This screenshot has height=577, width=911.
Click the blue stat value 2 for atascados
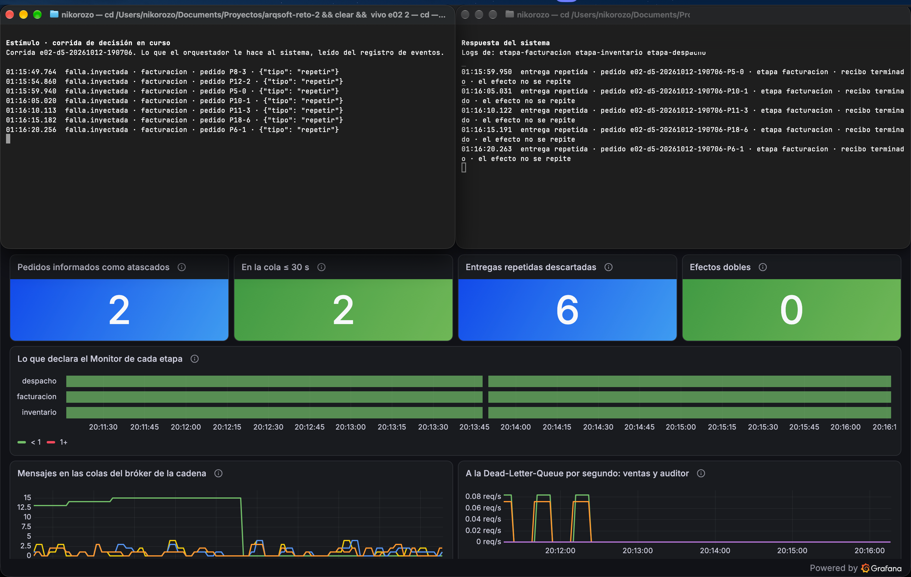point(119,310)
